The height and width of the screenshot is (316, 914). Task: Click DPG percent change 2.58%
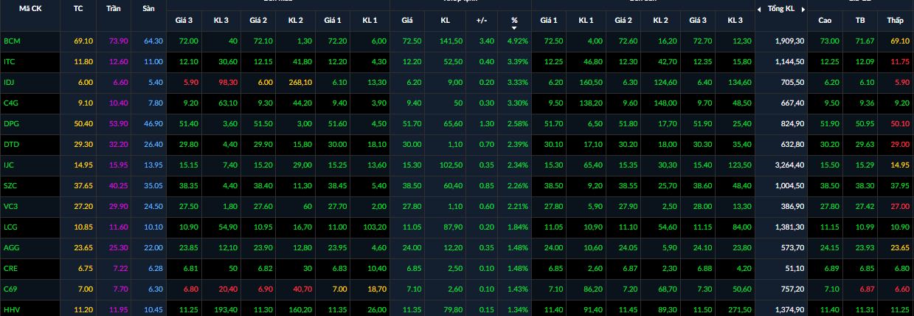[x=518, y=123]
